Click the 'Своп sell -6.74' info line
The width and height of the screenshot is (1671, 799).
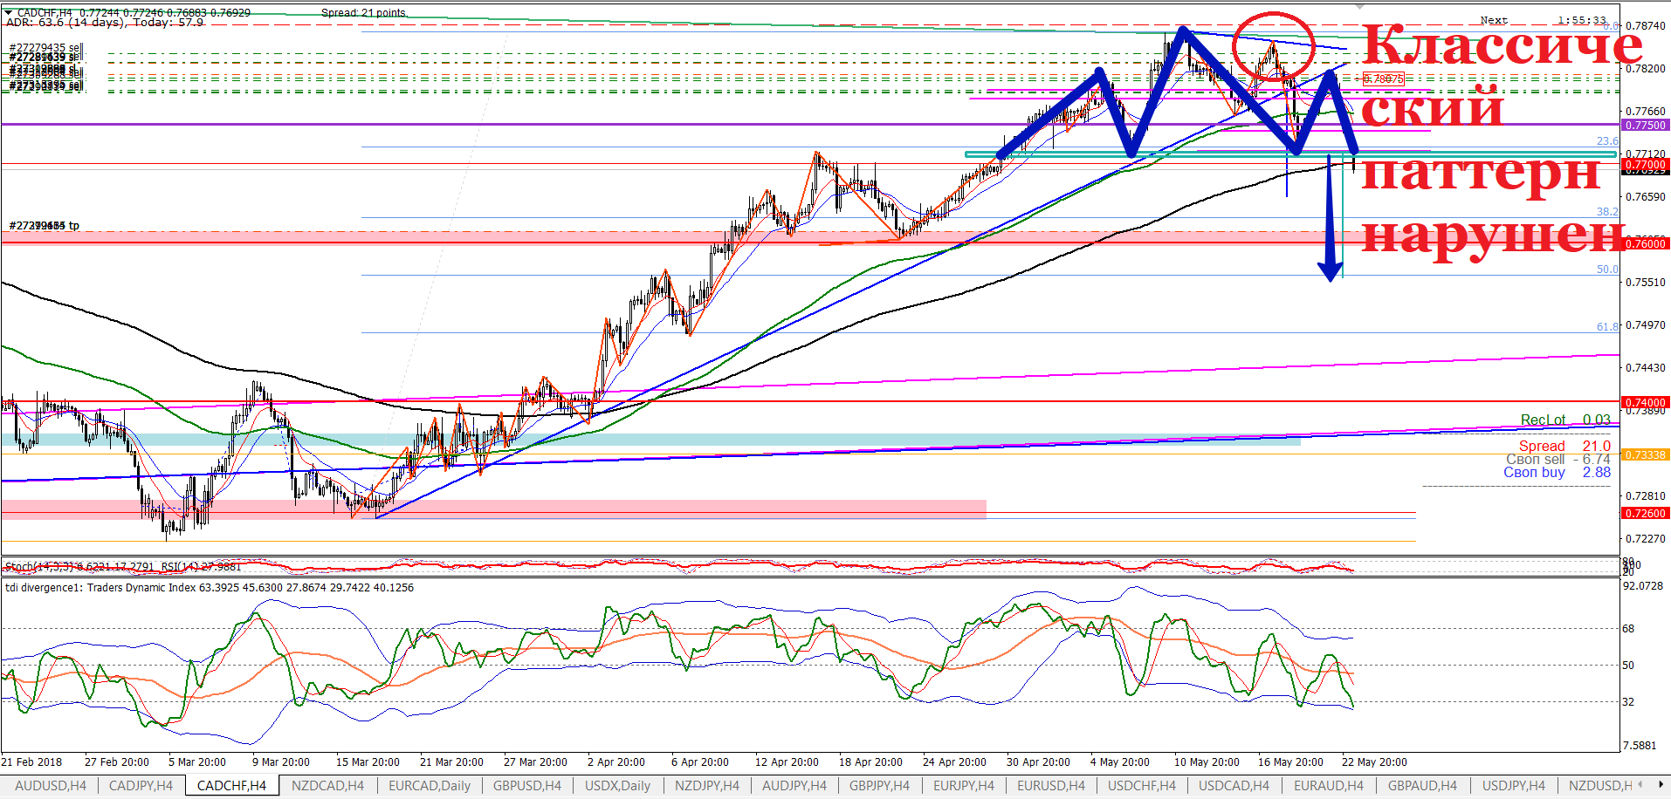point(1558,460)
